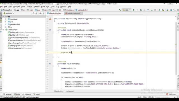Open settings.gradle file
179x101 pixels.
20,45
